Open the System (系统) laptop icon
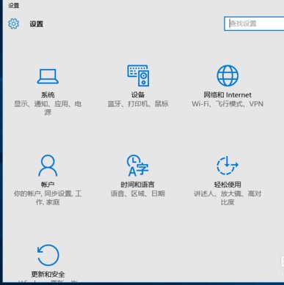284x285 pixels. pos(48,76)
